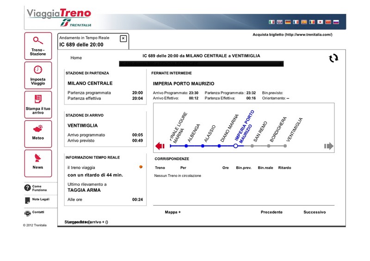Viewport: 370px width, 261px height.
Task: Open Treno - Stazione search panel
Action: coord(38,46)
